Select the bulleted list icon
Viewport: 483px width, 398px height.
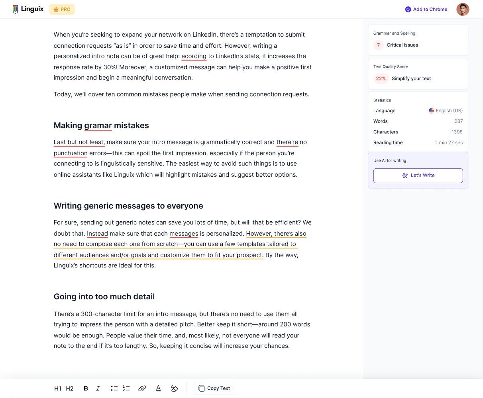114,388
